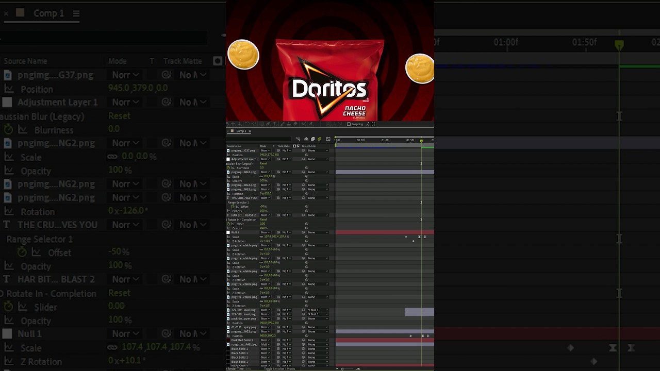Open blending Mode dropdown for pngimg...G37.png
Image resolution: width=660 pixels, height=371 pixels.
tap(265, 150)
